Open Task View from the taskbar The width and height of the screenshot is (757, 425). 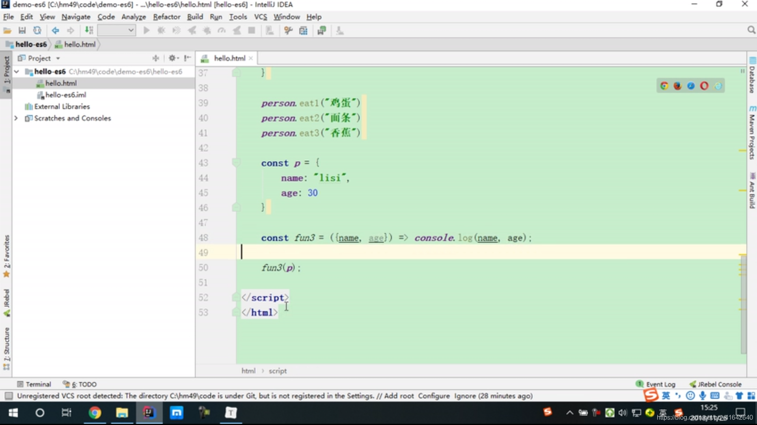pos(67,413)
